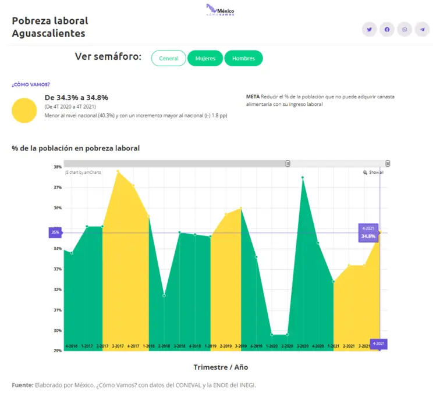Click the 3-2017 peak data point
The image size is (447, 404).
click(118, 171)
